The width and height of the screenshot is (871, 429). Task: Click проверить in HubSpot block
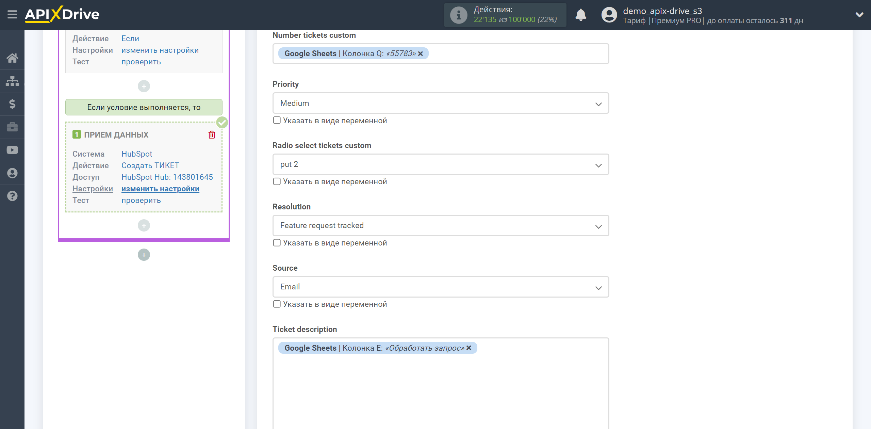tap(141, 200)
